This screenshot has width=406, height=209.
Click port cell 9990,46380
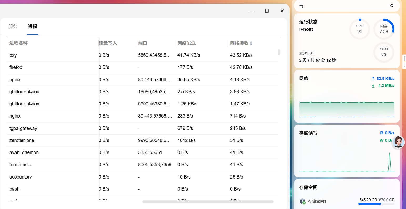coord(154,104)
